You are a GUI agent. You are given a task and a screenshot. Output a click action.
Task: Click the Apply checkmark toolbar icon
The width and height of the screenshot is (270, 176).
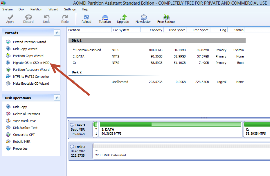[10, 17]
